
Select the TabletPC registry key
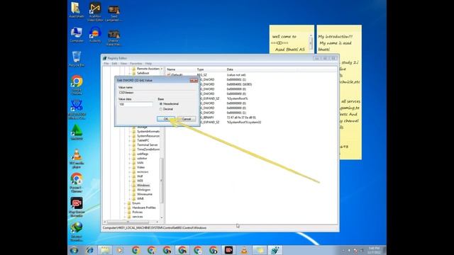coord(143,140)
